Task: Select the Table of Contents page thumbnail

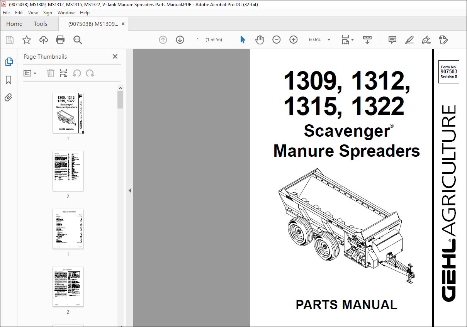Action: pyautogui.click(x=68, y=229)
